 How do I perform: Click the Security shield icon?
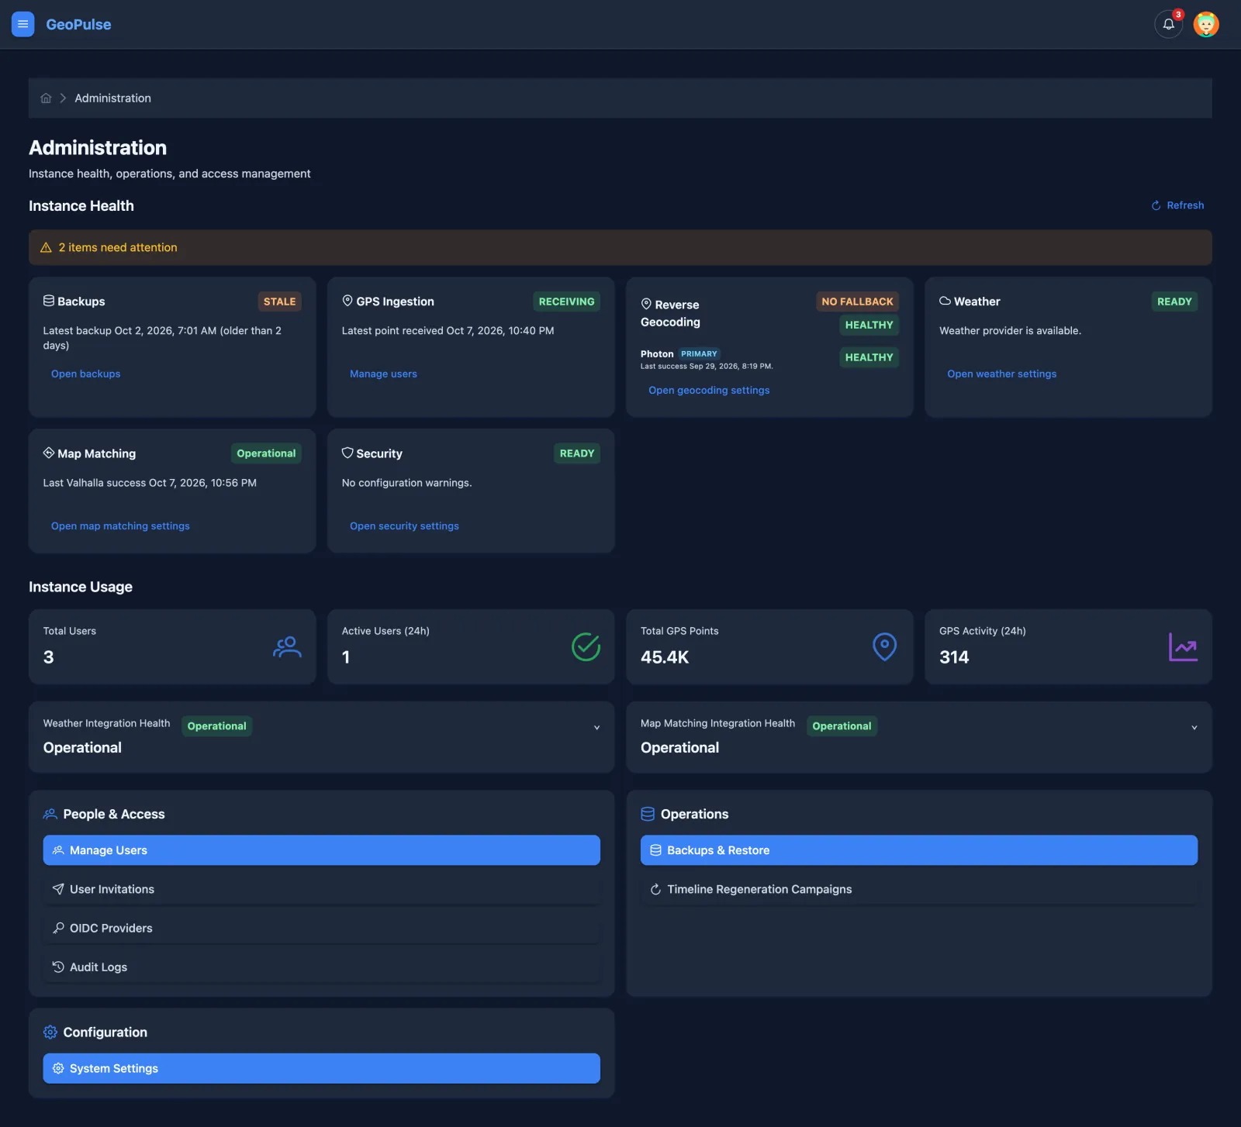click(x=347, y=453)
